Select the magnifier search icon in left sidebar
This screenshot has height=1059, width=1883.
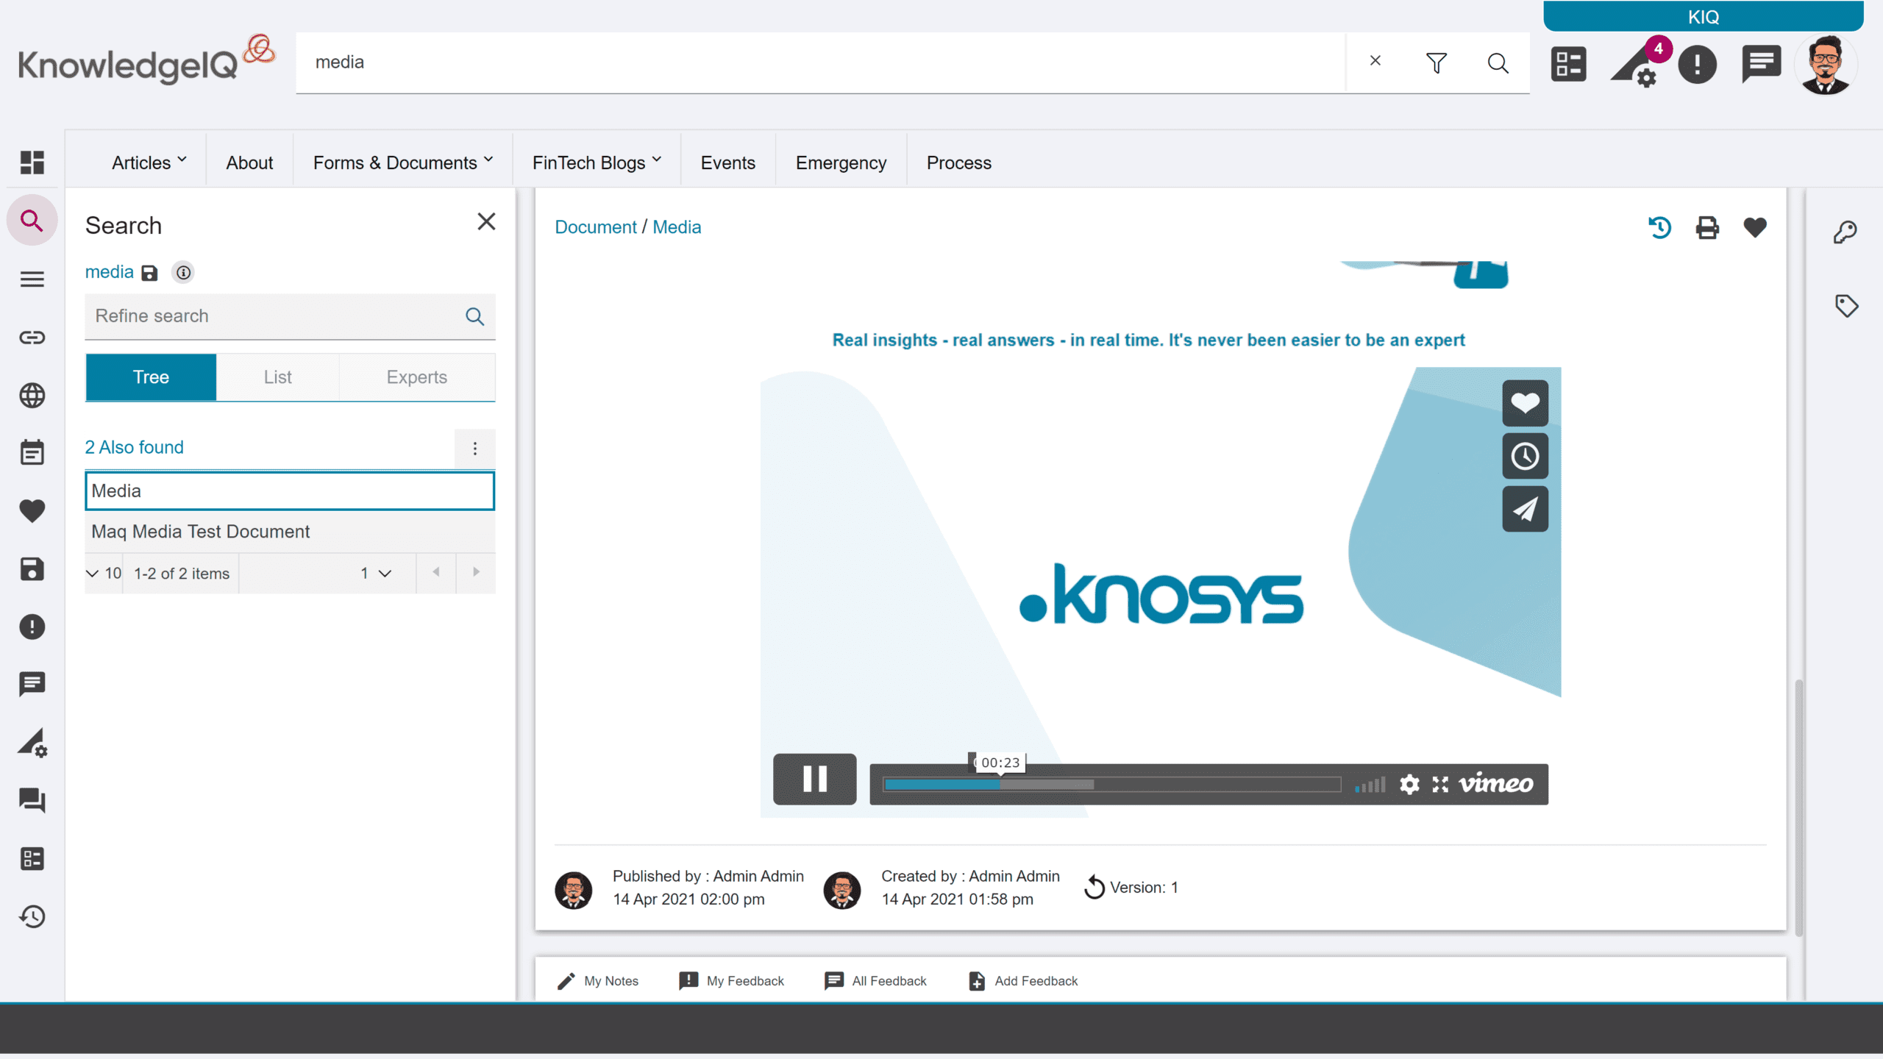(32, 220)
